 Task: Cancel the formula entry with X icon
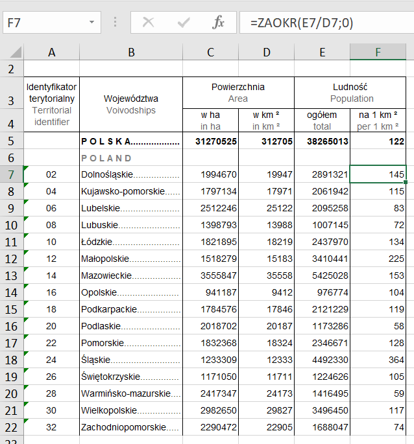[x=149, y=23]
